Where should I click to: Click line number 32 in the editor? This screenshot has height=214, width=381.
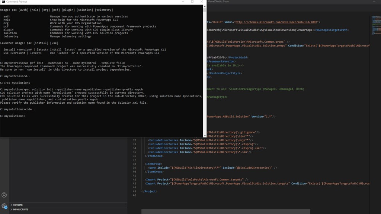[x=134, y=140]
